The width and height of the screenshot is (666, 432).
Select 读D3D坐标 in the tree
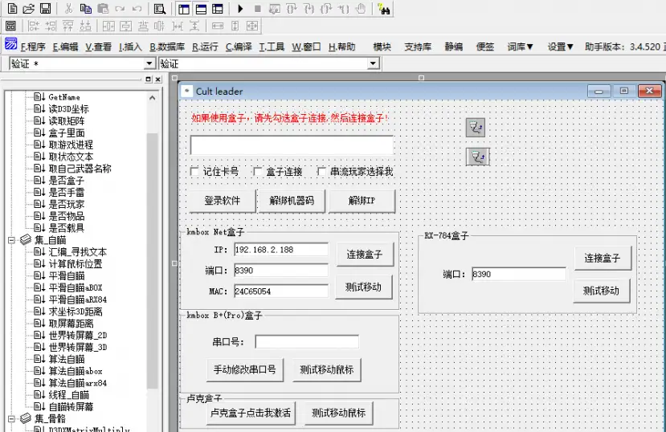click(x=68, y=109)
